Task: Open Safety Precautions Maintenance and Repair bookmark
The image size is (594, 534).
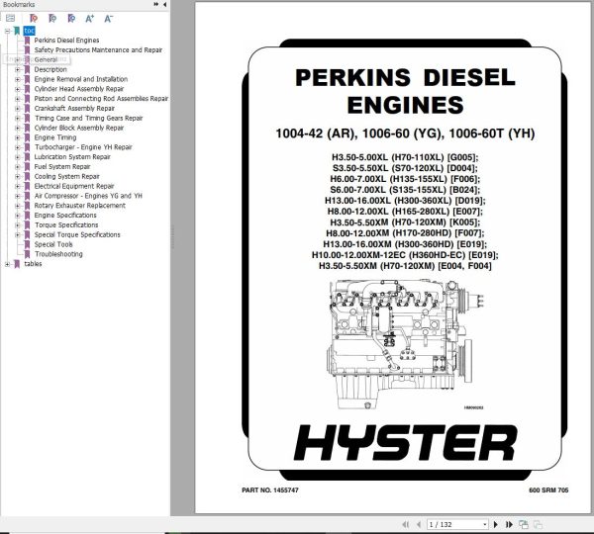Action: point(98,50)
